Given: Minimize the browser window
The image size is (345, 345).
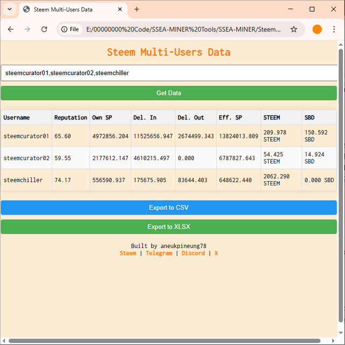Looking at the screenshot, I should click(x=291, y=9).
